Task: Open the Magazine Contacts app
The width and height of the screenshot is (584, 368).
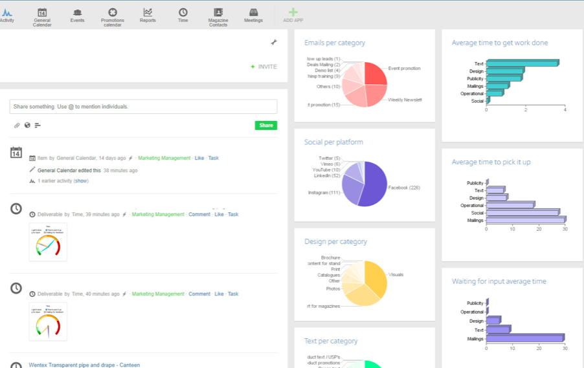Action: point(218,17)
